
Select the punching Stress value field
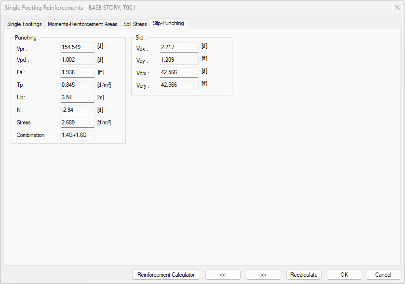78,122
